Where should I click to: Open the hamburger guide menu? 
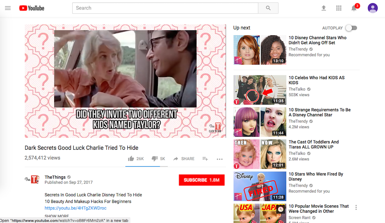coord(8,8)
